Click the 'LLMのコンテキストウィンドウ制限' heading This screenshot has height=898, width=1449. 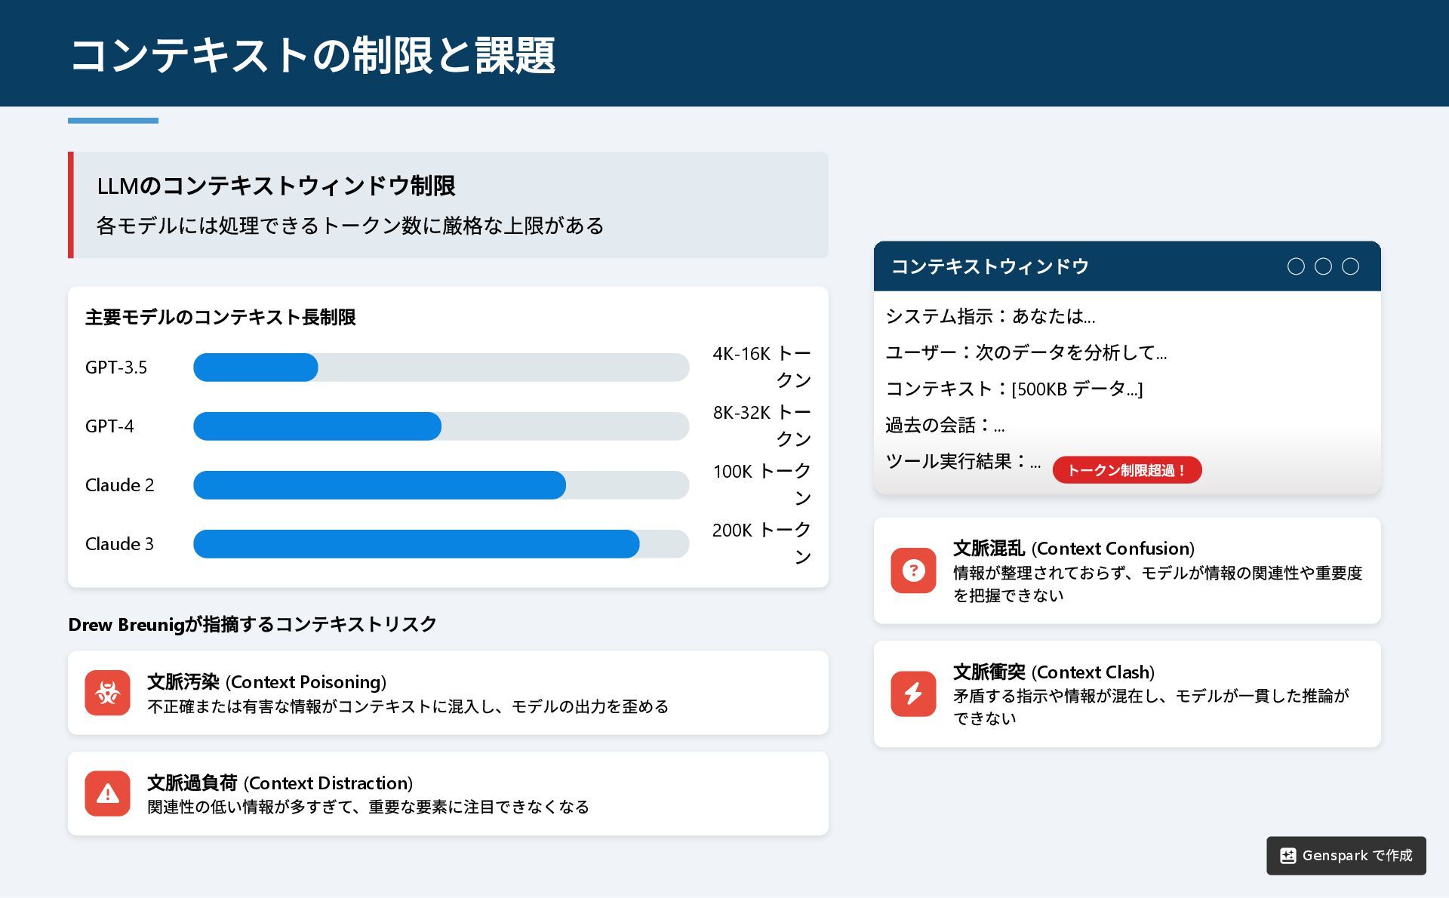click(276, 186)
